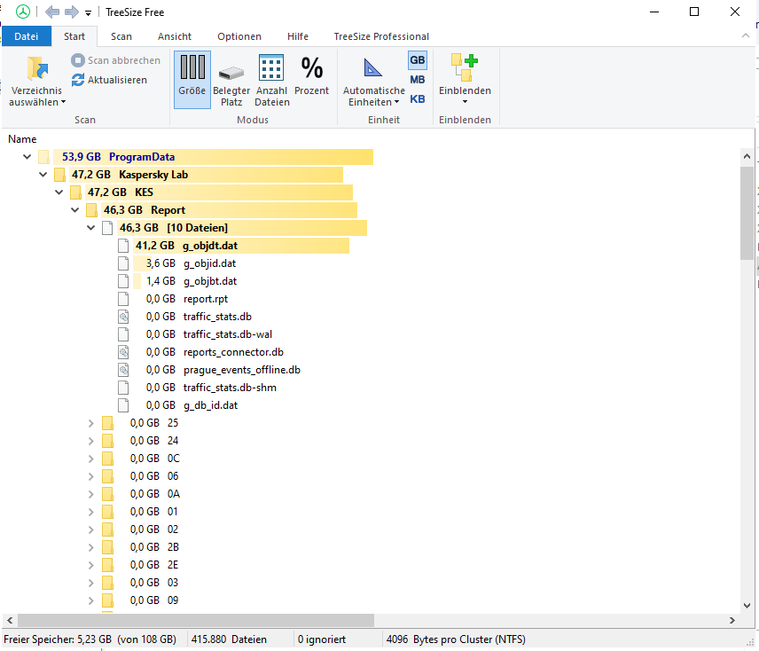759x651 pixels.
Task: Toggle the Größe size mode
Action: [x=192, y=69]
